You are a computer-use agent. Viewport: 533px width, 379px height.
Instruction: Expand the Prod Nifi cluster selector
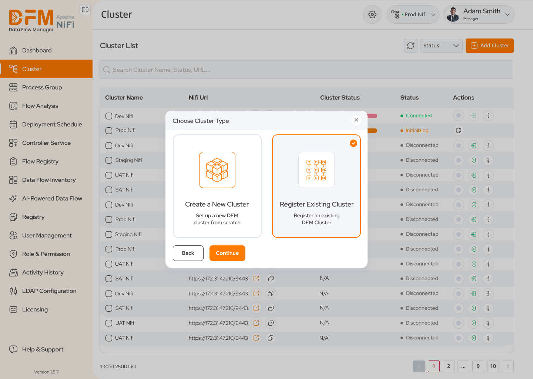click(x=413, y=14)
